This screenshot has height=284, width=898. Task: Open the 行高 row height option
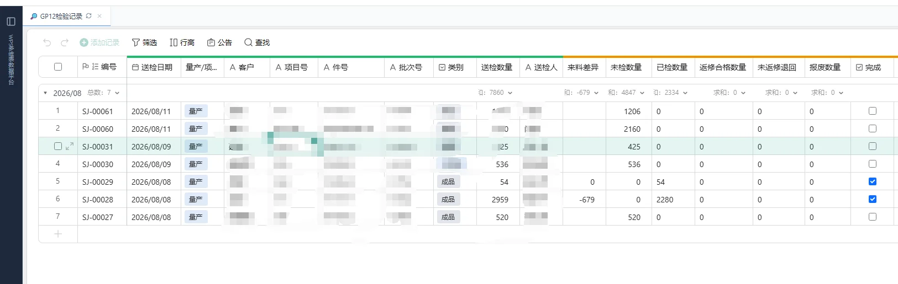click(182, 42)
